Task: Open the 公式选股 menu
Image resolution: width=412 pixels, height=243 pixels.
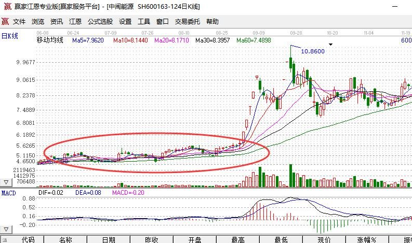Action: point(100,22)
